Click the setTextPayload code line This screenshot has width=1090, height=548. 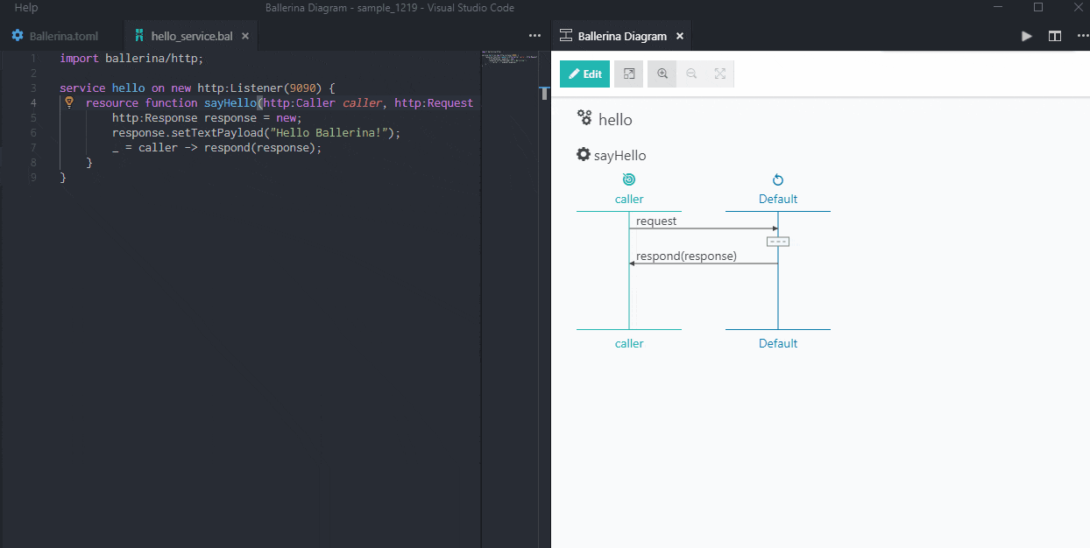click(x=256, y=133)
